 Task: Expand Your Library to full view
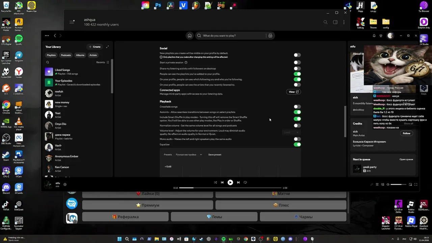point(107,47)
